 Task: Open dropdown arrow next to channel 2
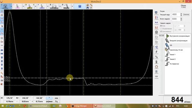pos(23,6)
